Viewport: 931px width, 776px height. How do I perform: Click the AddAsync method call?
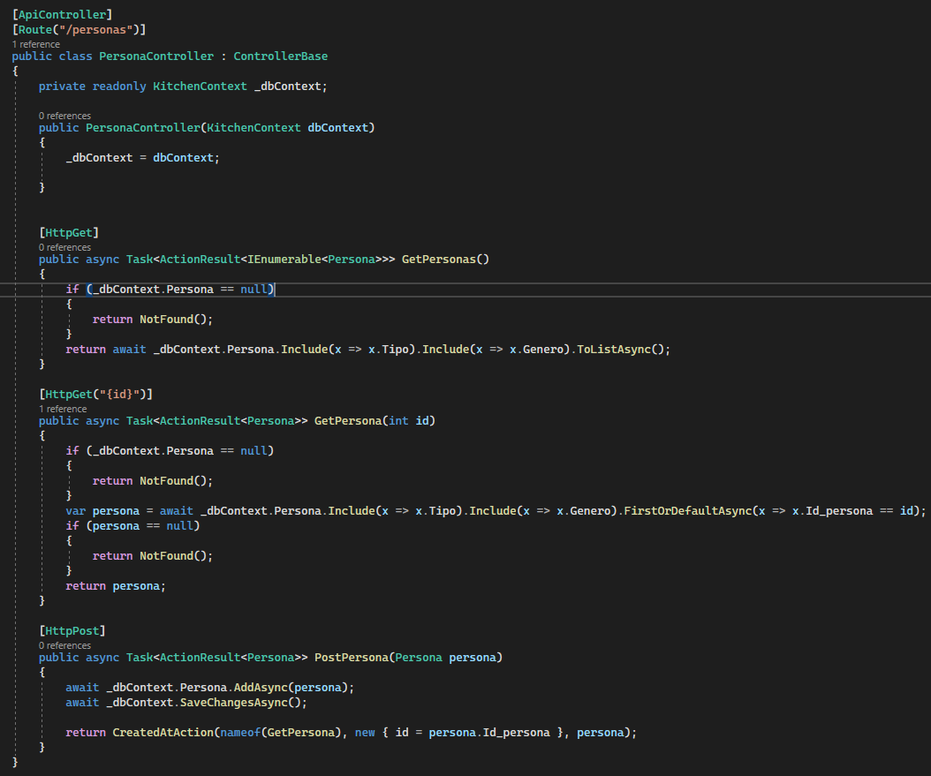[x=261, y=688]
